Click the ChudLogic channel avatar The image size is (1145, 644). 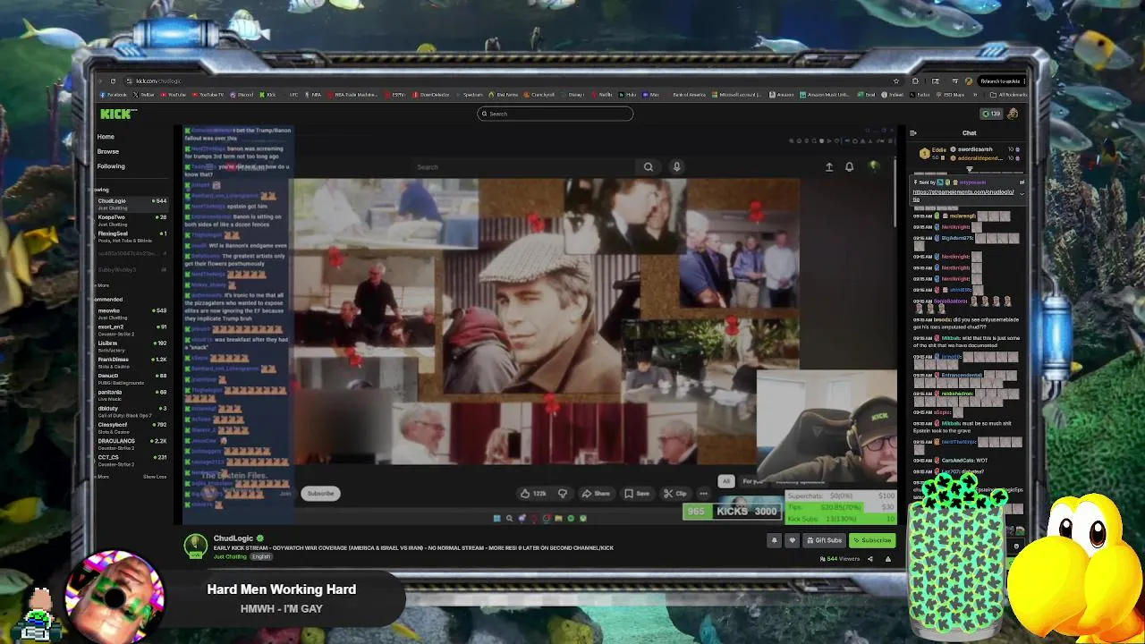pyautogui.click(x=195, y=546)
